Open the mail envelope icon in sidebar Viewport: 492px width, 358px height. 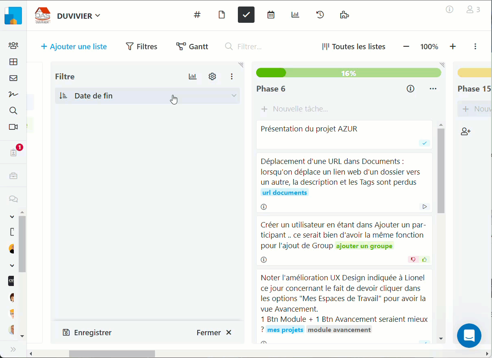click(13, 78)
